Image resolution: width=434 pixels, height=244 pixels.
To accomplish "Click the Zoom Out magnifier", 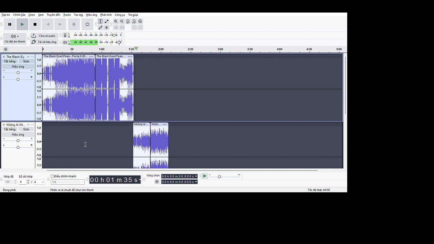I will (122, 21).
